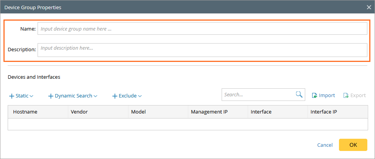Click the plus icon beside Dynamic Search
The height and width of the screenshot is (159, 375).
click(x=51, y=96)
